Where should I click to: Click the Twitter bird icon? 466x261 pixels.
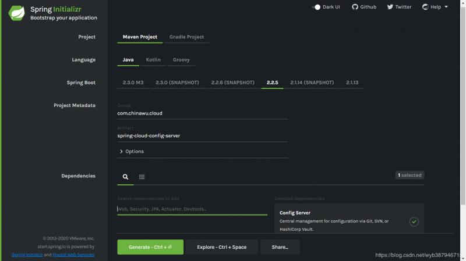click(390, 7)
